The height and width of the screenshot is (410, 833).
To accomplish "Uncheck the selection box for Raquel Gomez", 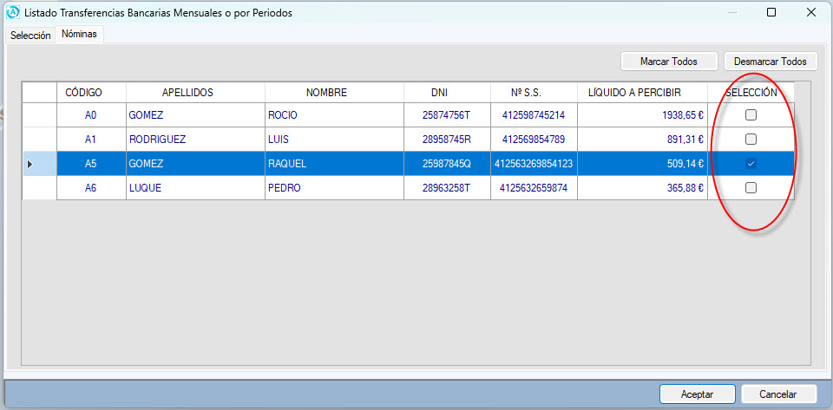I will coord(751,164).
